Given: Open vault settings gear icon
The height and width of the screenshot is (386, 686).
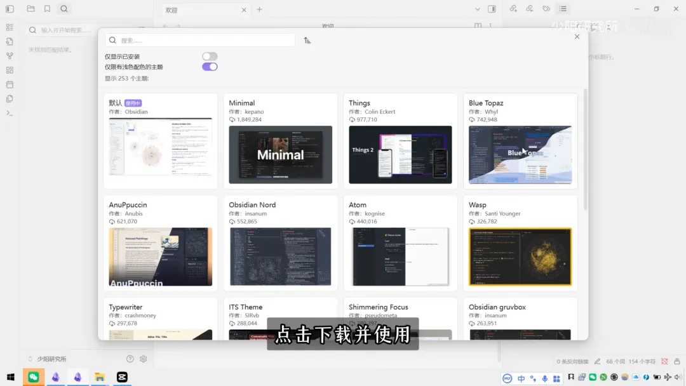Looking at the screenshot, I should (x=144, y=359).
